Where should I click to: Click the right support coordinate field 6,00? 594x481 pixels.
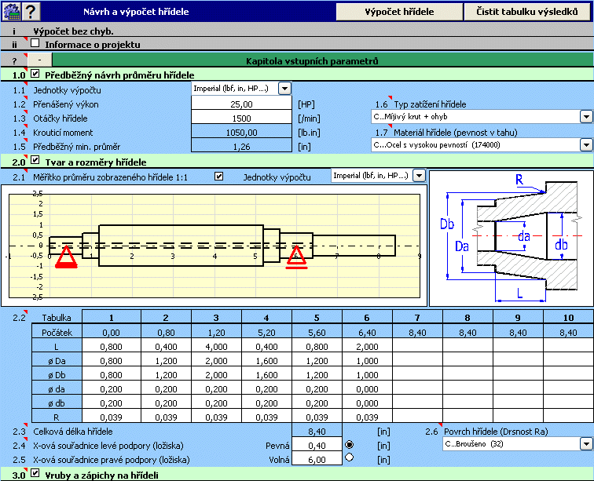(x=317, y=460)
